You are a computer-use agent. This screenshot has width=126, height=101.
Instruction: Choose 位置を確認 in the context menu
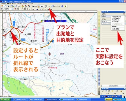pyautogui.click(x=116, y=29)
